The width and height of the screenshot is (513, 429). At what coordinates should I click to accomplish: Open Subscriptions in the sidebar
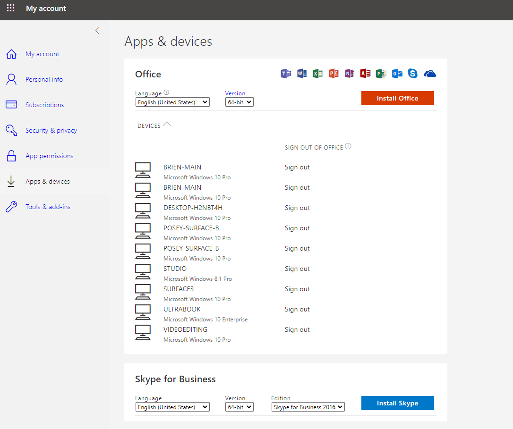coord(45,105)
